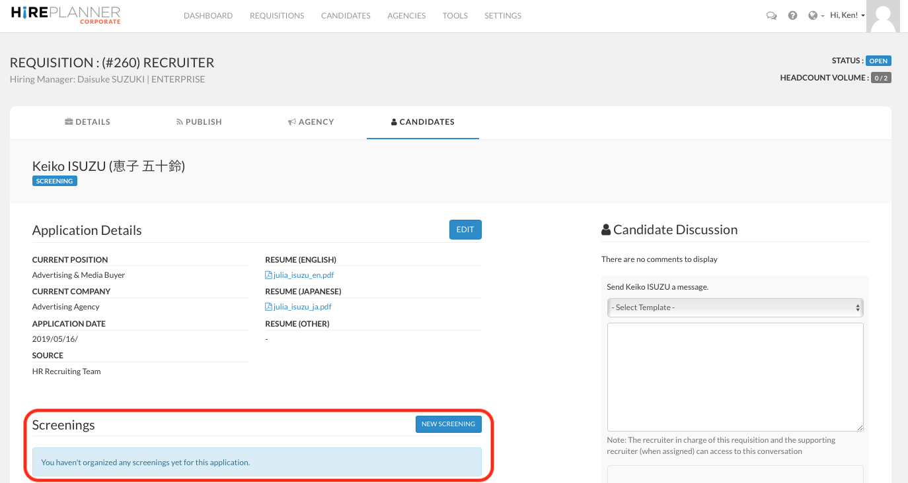Open the Agency tab
This screenshot has width=908, height=483.
click(311, 122)
